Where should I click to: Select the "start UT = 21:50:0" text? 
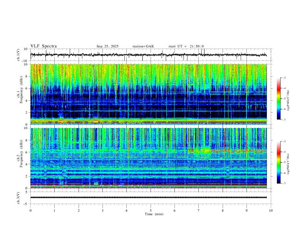(x=186, y=46)
